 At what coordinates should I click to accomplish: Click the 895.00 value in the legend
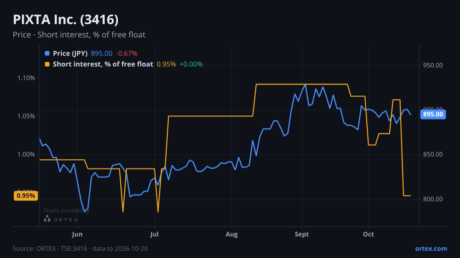pos(102,54)
